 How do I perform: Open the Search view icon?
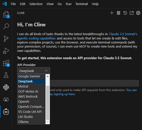[6, 27]
